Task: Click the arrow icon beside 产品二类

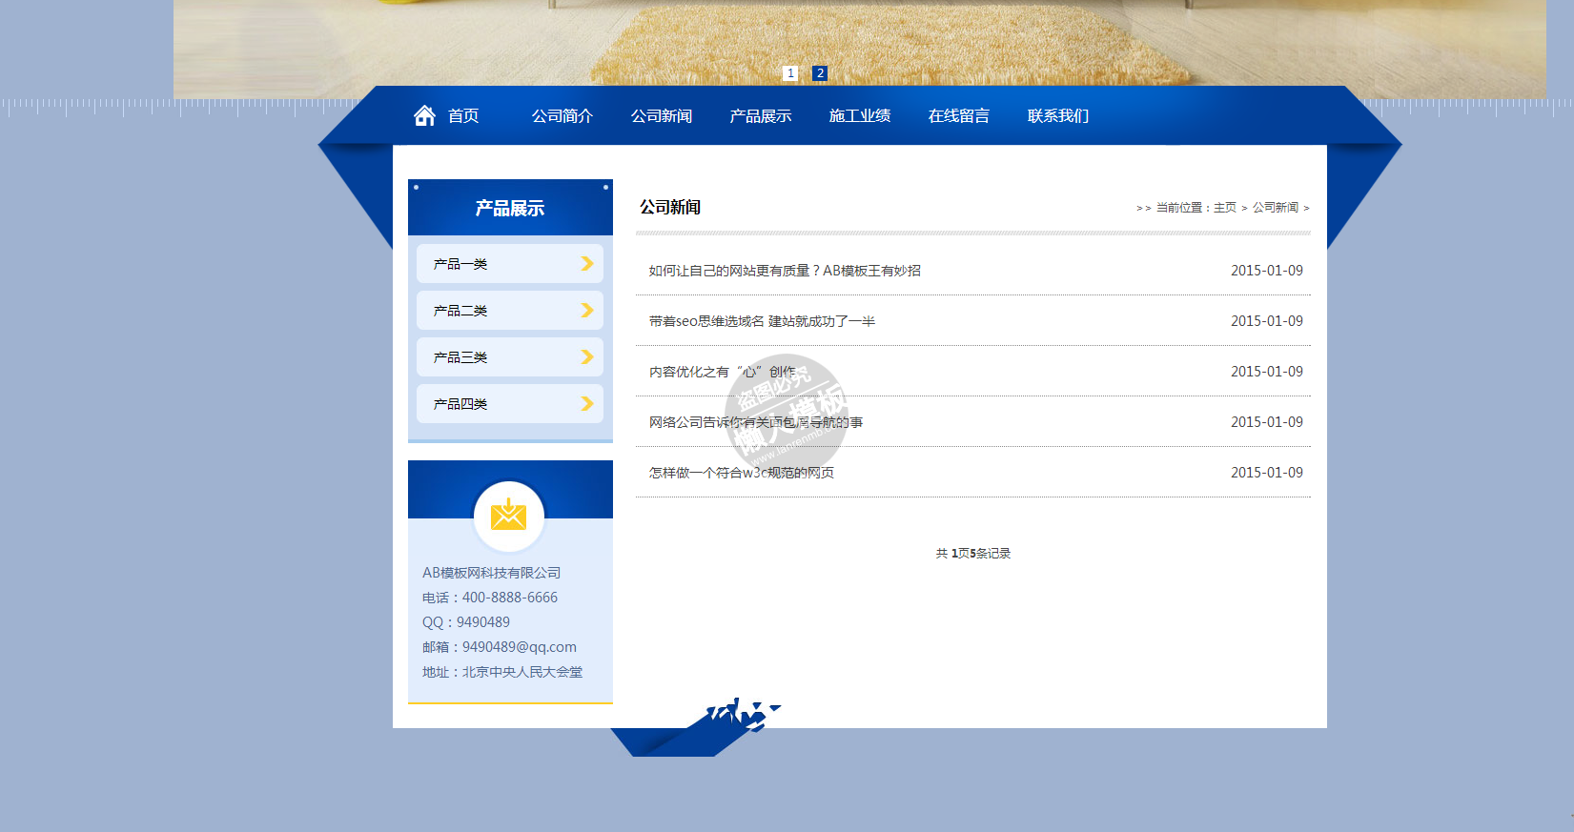Action: tap(587, 311)
